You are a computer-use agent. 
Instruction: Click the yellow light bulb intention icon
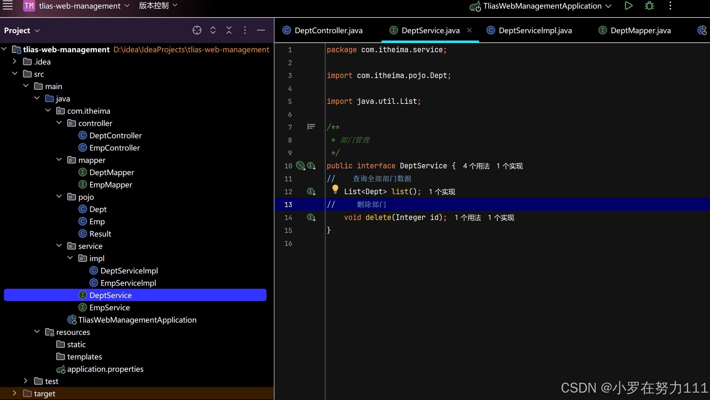click(x=335, y=189)
